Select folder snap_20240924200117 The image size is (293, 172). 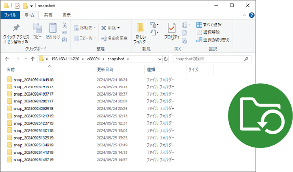click(x=33, y=101)
